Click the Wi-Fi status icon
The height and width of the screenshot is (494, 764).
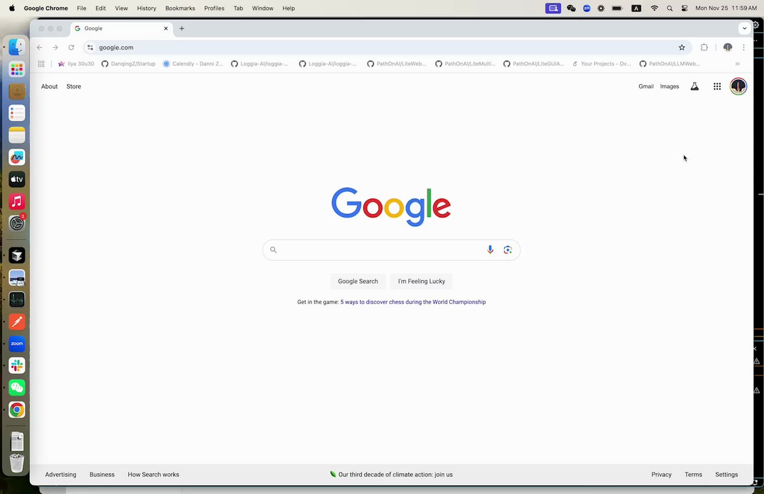pos(654,8)
